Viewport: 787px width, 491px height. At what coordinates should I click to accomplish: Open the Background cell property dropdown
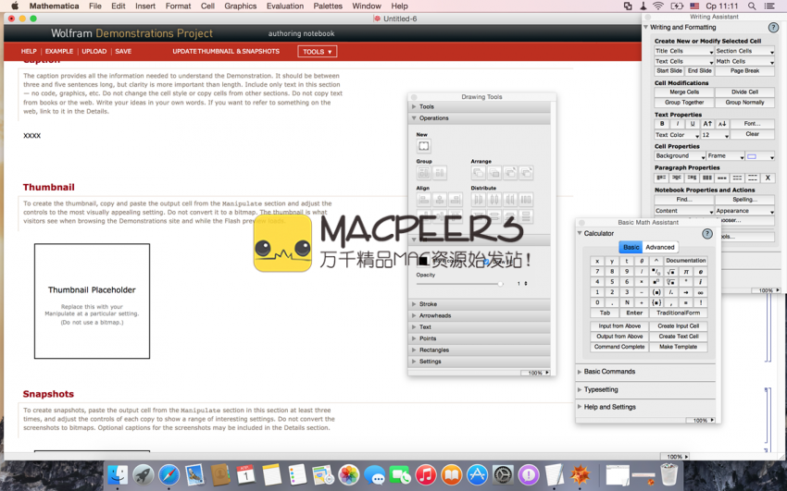click(x=681, y=156)
